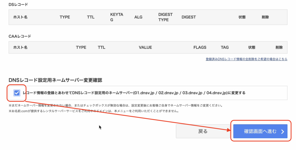Click 削除 header in DSレコード table
This screenshot has width=296, height=150.
click(x=265, y=17)
